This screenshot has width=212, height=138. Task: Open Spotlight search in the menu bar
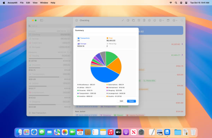[x=176, y=3]
